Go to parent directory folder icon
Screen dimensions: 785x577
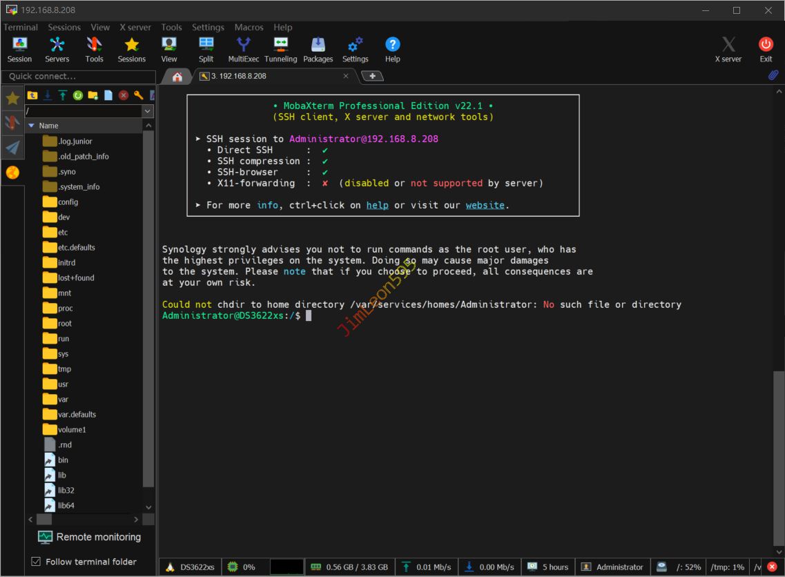click(x=32, y=95)
